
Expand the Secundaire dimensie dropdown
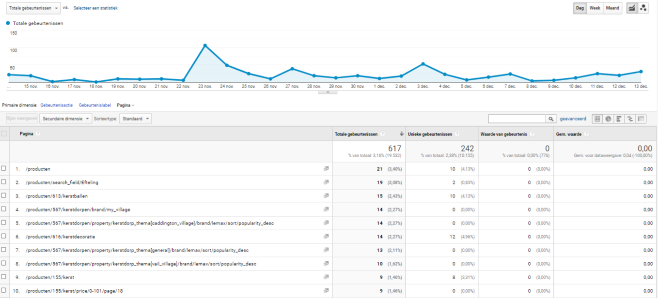66,119
